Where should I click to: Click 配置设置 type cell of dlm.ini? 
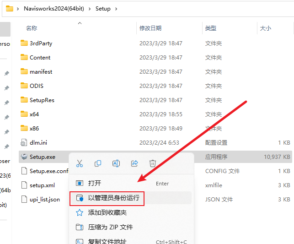coord(216,143)
